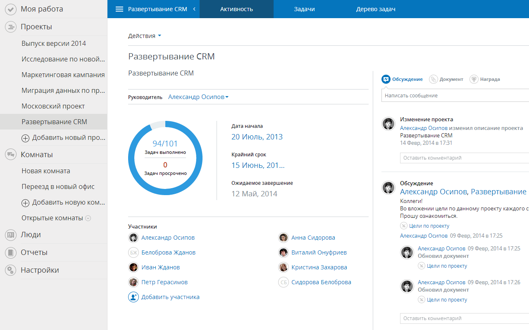Screen dimensions: 529x330
Task: Click Цели по проекту link in 17:26 update
Action: click(447, 300)
